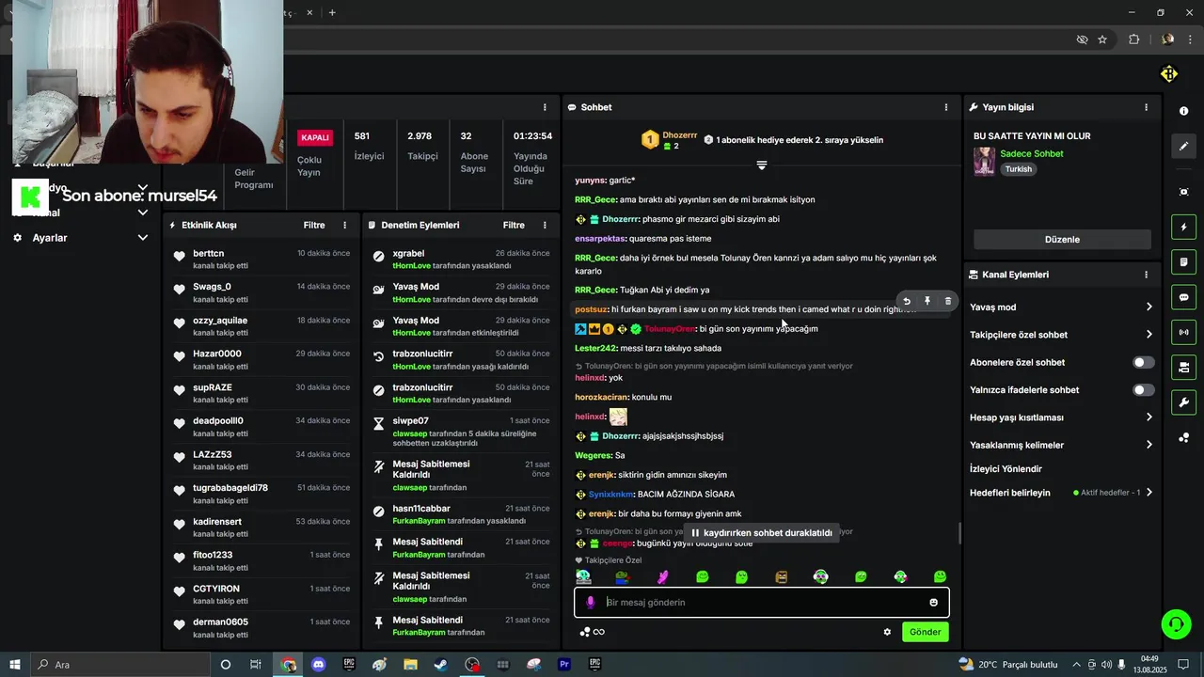Pin the hovered chat message
The image size is (1204, 677).
click(927, 301)
